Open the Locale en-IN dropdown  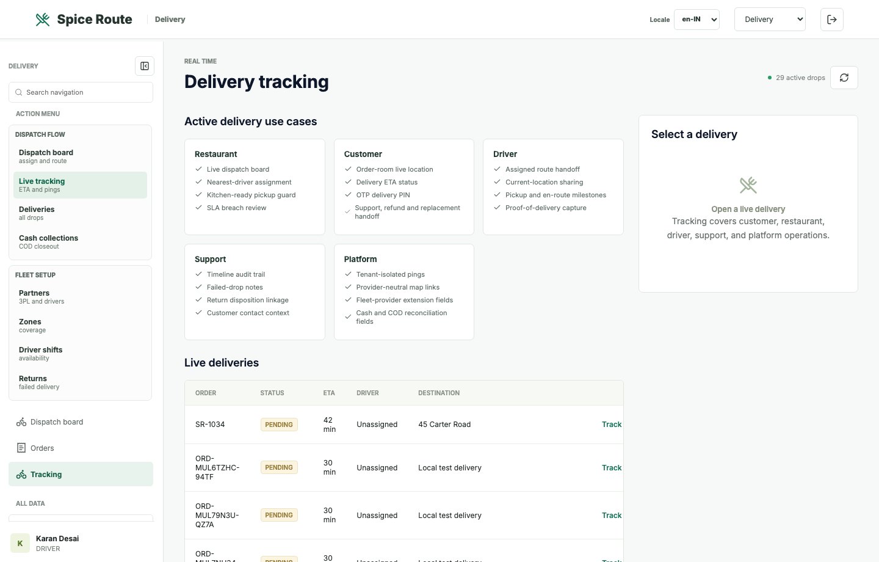tap(696, 20)
